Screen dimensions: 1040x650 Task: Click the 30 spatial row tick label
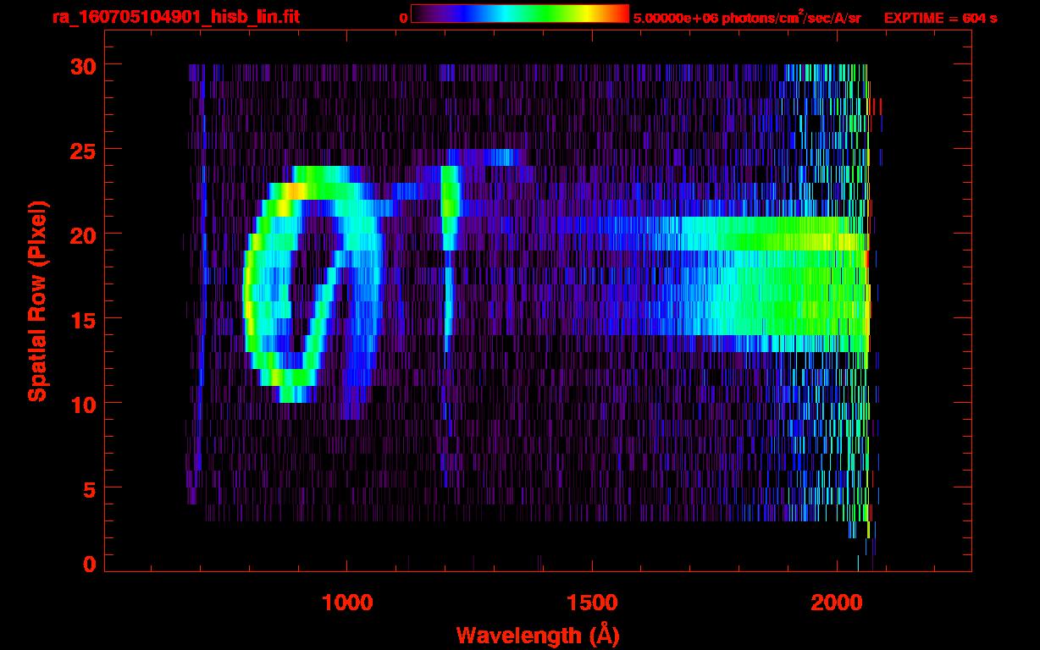pyautogui.click(x=83, y=65)
